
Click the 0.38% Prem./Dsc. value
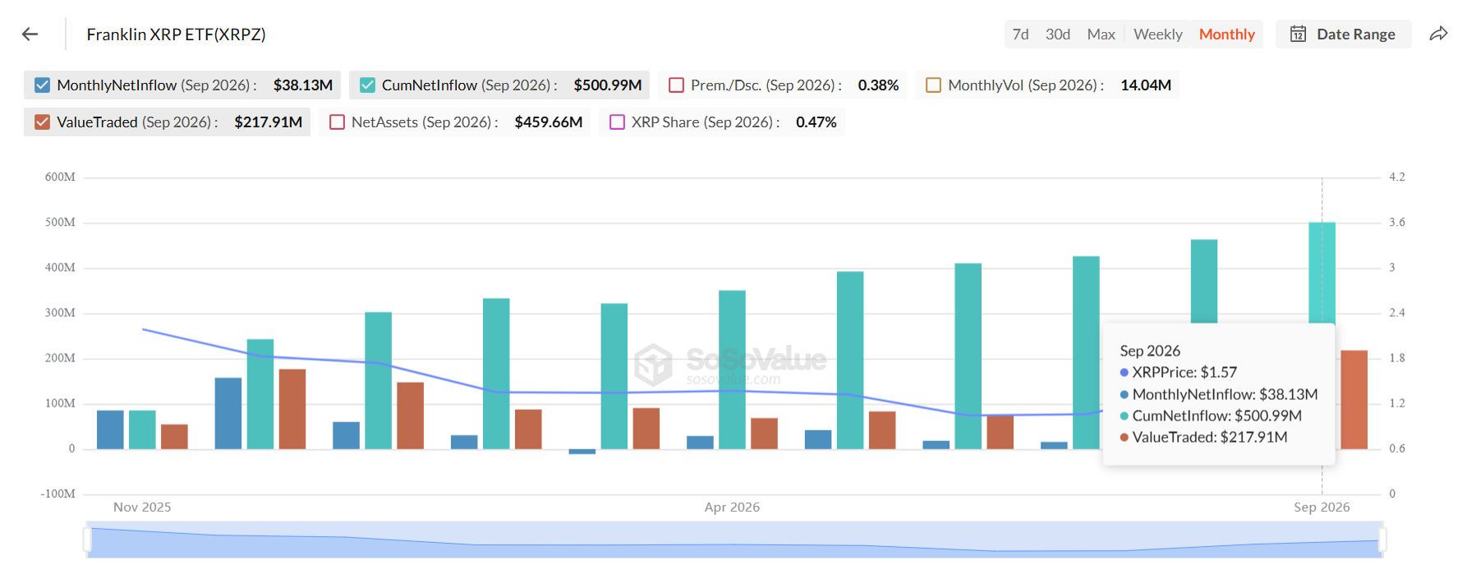[878, 85]
